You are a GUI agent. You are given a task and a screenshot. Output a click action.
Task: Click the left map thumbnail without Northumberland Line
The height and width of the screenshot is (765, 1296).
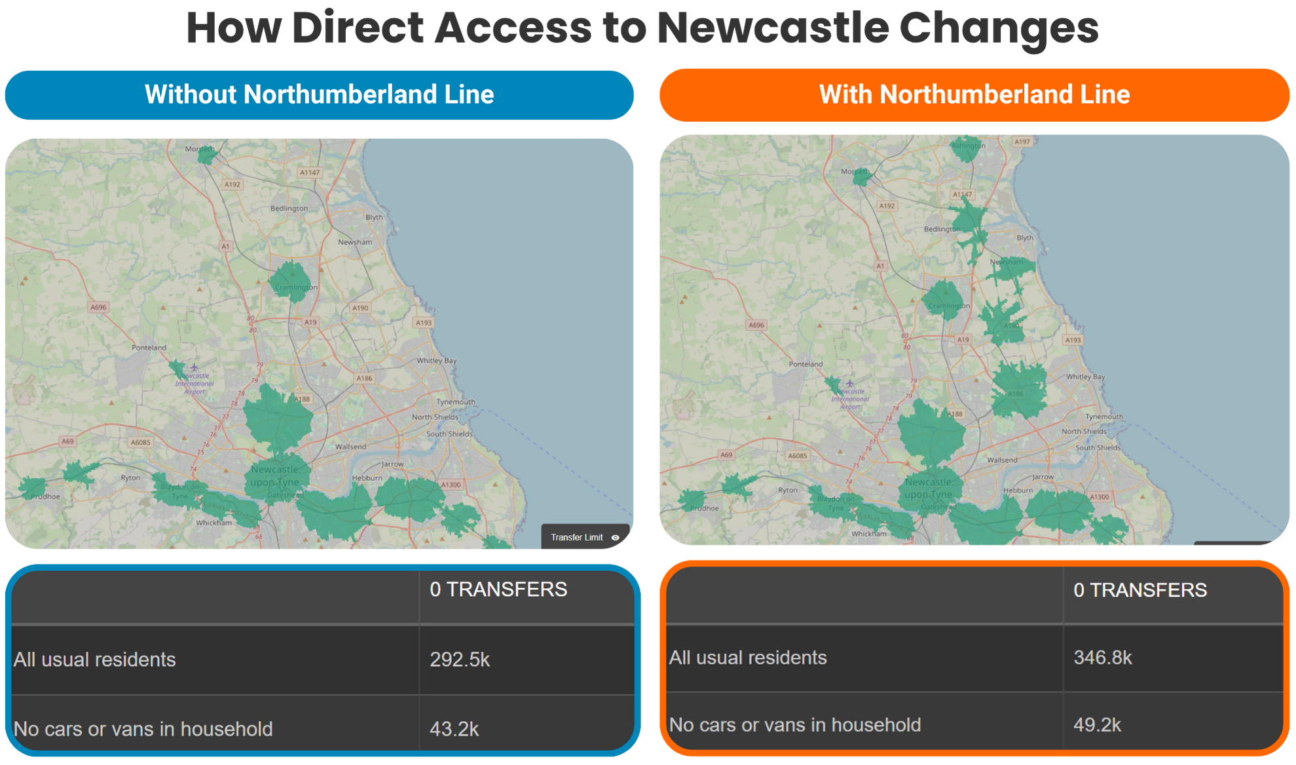(319, 343)
